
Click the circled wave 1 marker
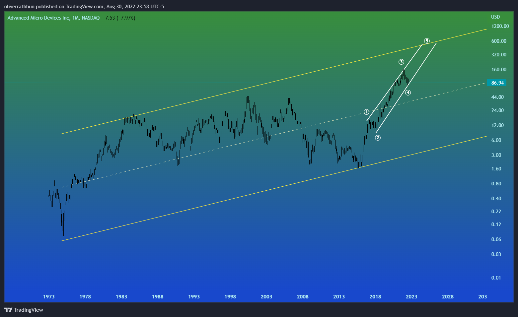point(366,112)
